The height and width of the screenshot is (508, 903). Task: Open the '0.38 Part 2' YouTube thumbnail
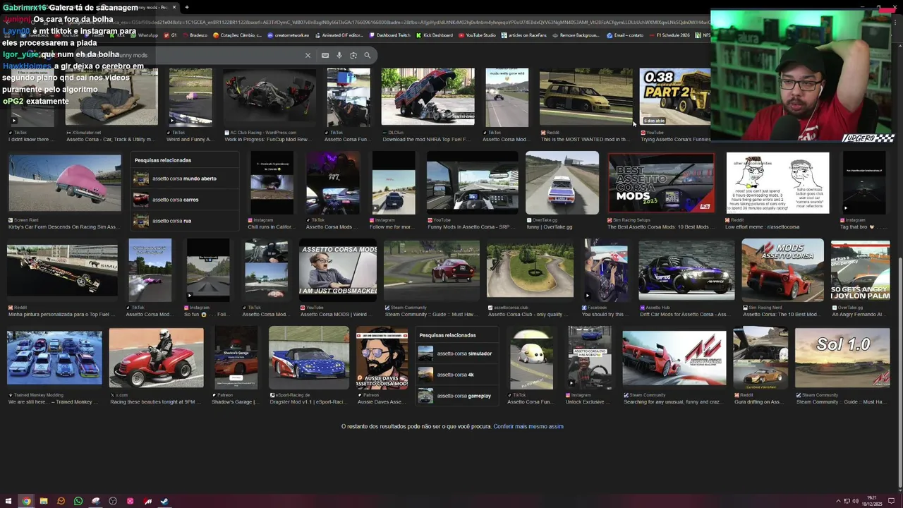[674, 97]
